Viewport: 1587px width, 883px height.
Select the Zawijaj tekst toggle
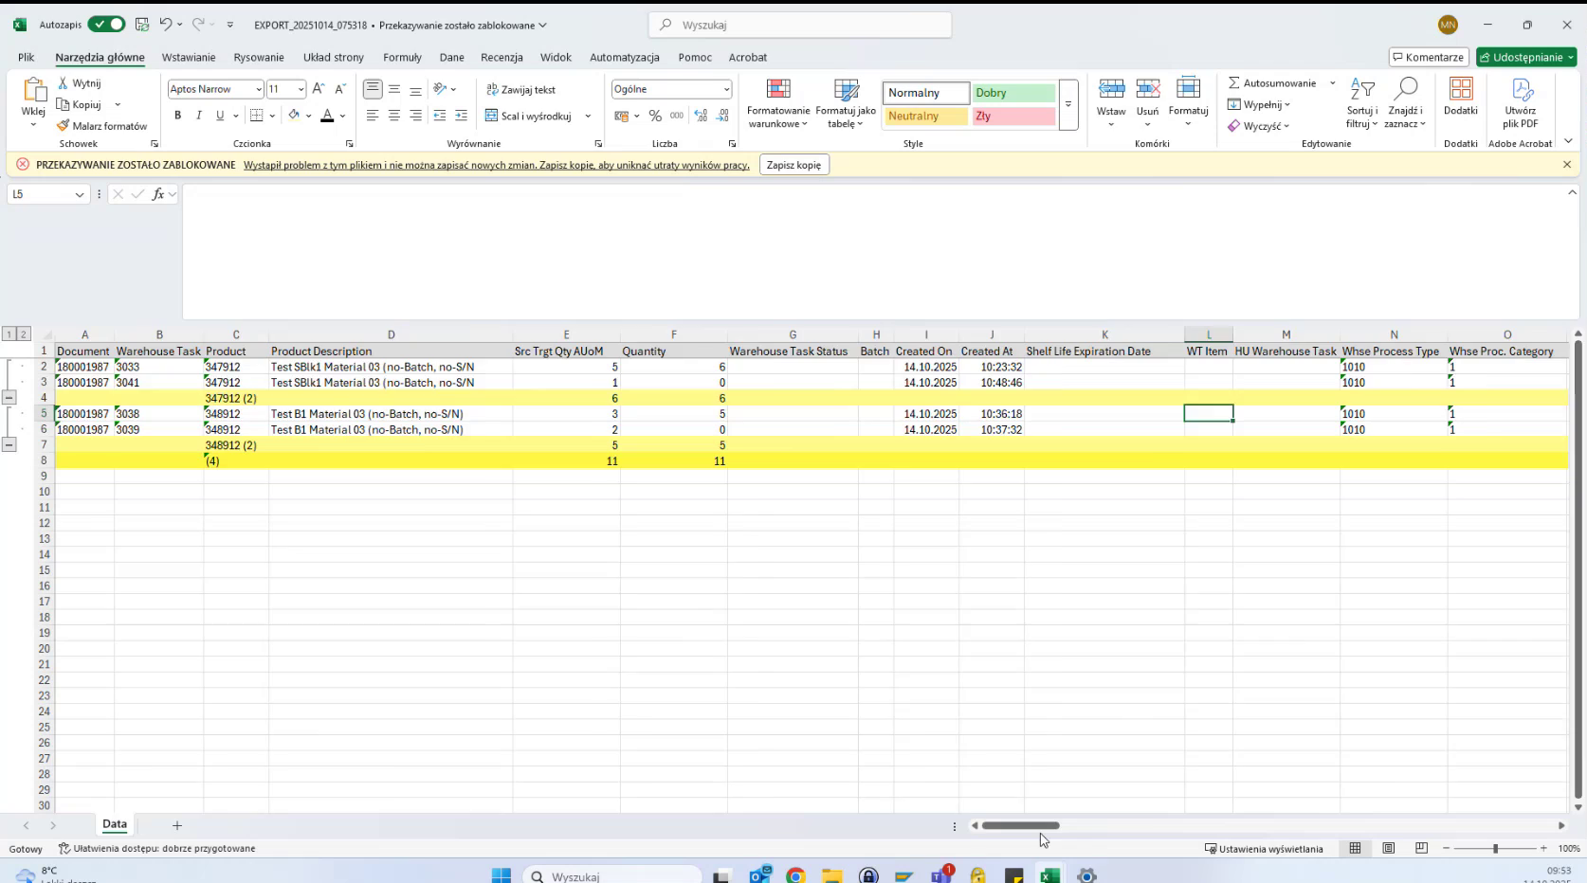[x=520, y=89]
